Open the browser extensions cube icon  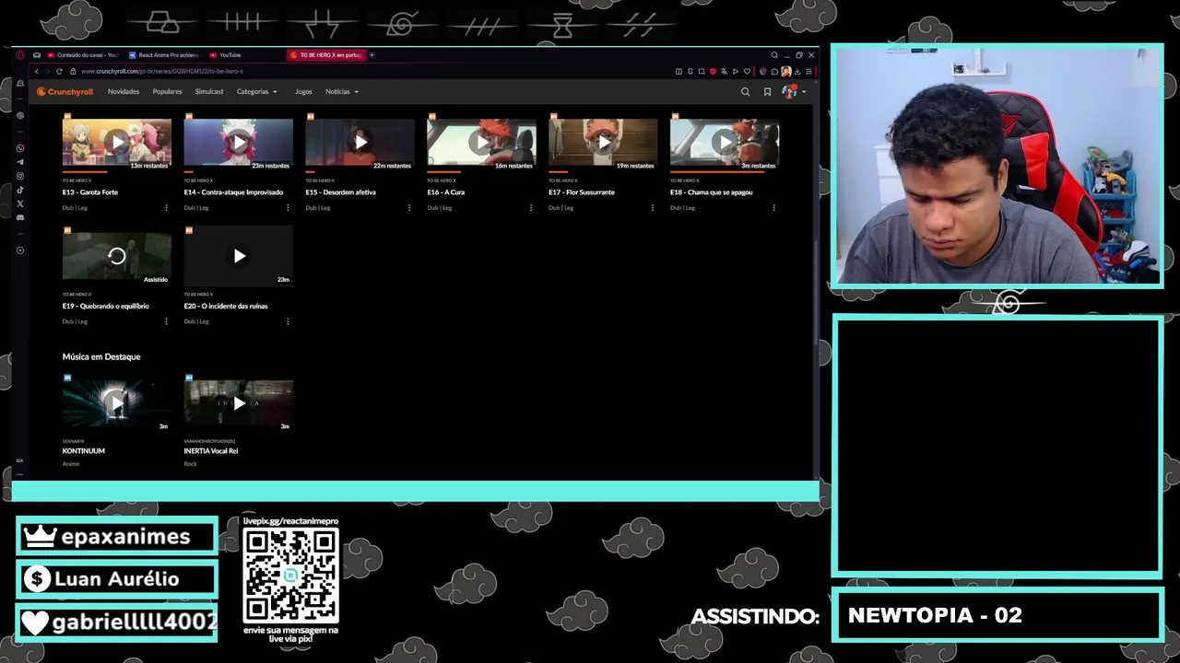coord(774,71)
